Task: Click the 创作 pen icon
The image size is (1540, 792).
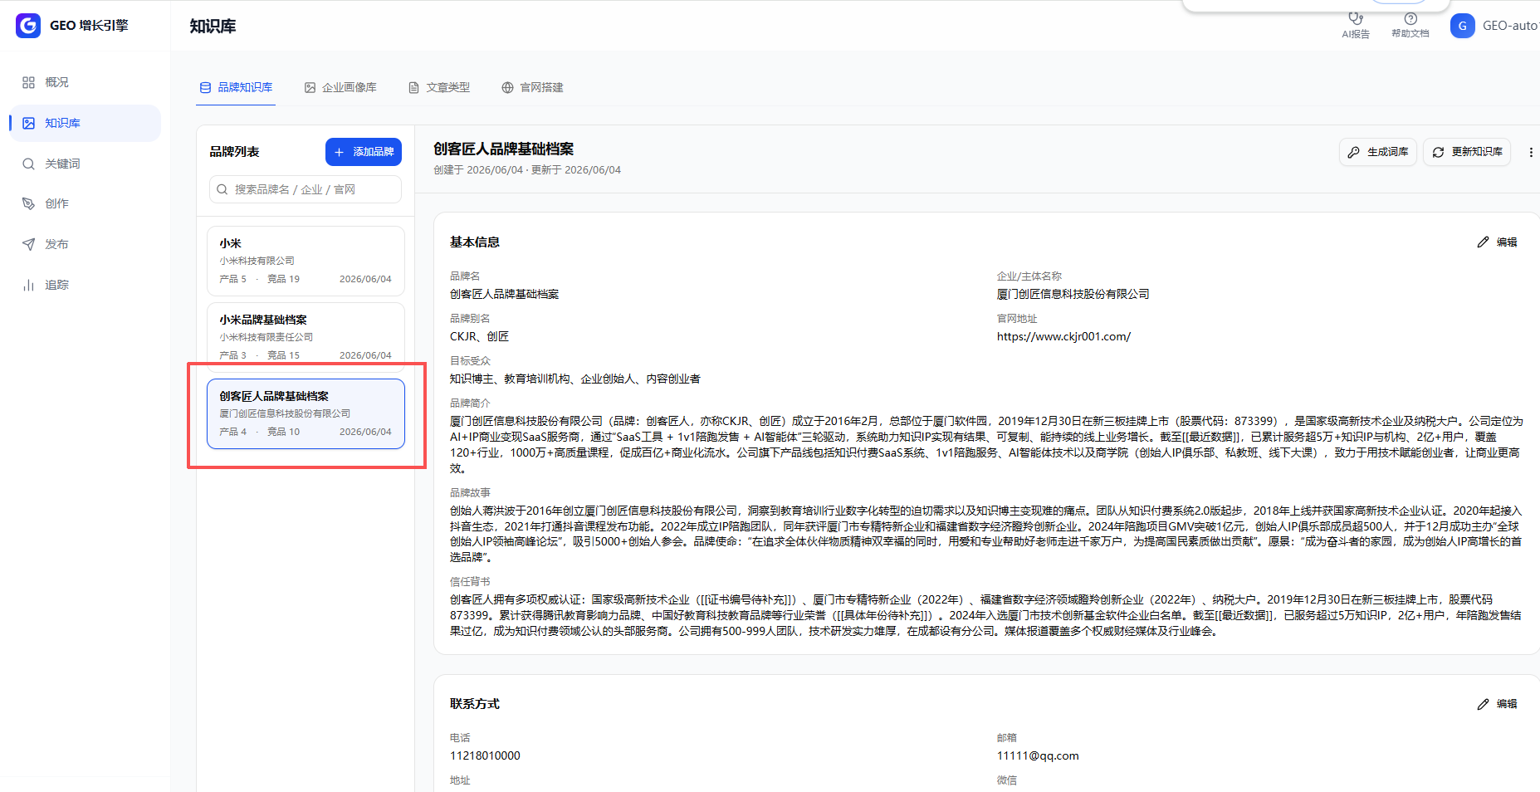Action: pyautogui.click(x=29, y=203)
